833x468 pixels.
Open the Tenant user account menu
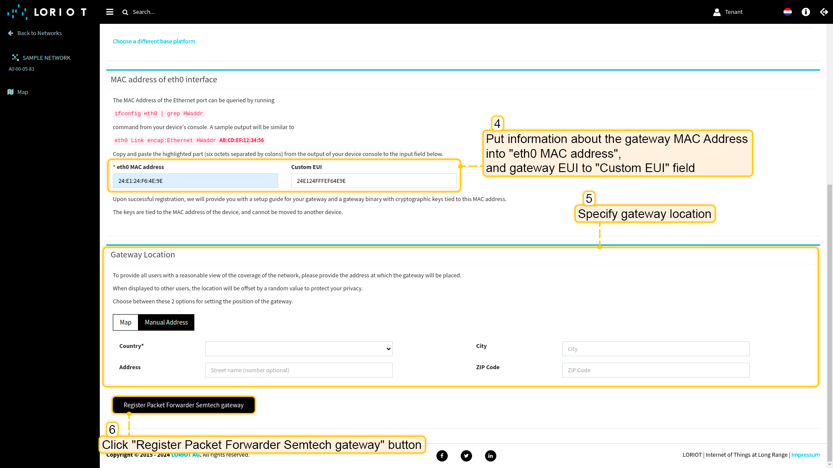tap(728, 12)
